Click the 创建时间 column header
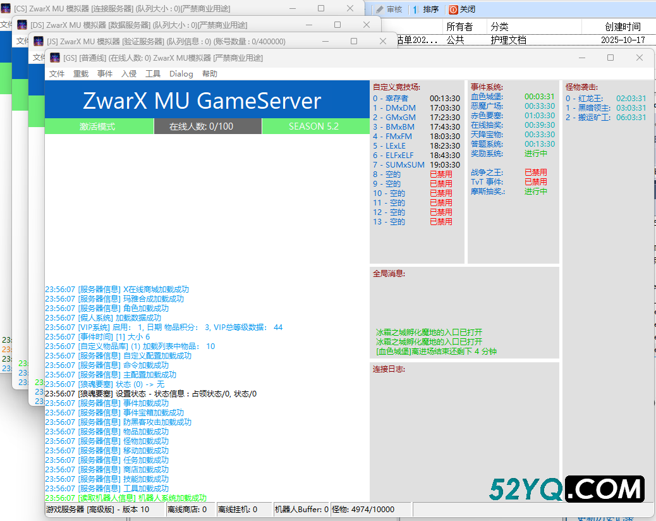Viewport: 656px width, 521px height. pyautogui.click(x=623, y=27)
